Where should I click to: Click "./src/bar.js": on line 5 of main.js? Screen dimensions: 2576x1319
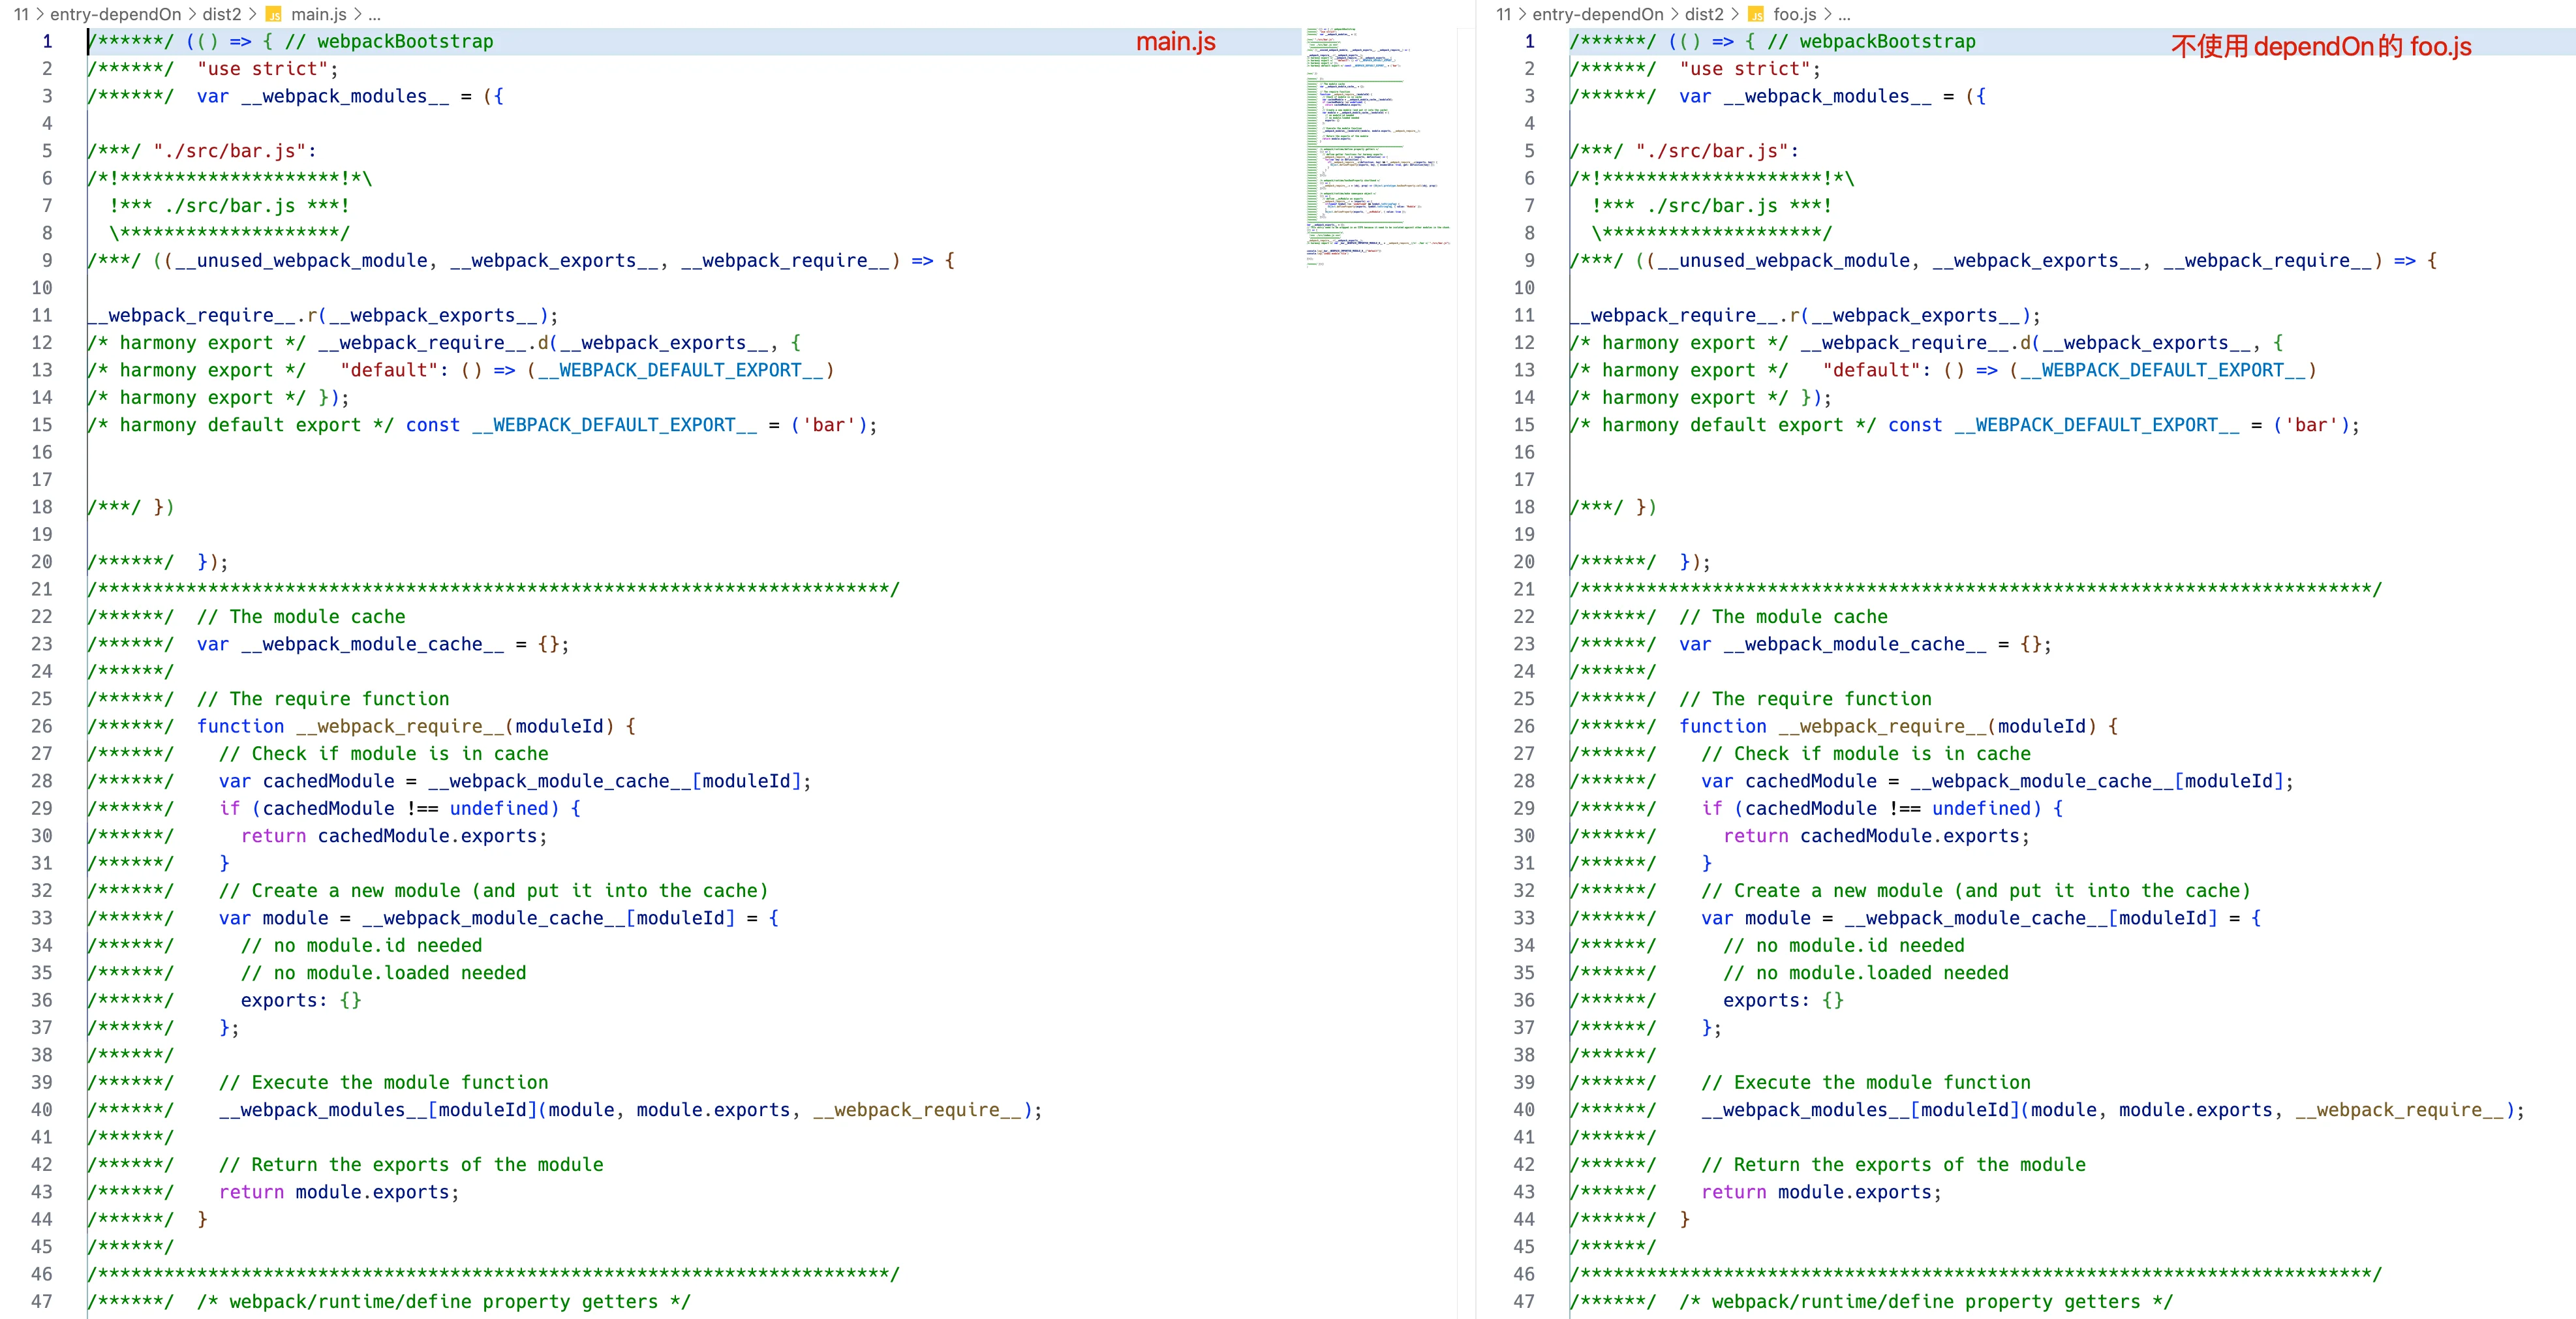click(x=234, y=150)
